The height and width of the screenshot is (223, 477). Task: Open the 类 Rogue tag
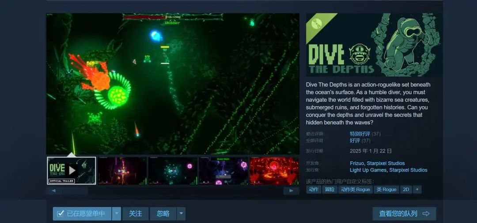click(386, 190)
